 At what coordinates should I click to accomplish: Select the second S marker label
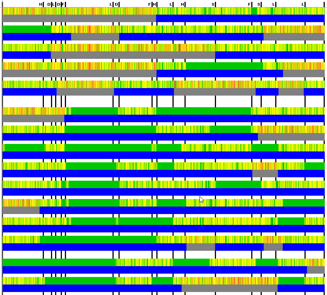point(259,4)
